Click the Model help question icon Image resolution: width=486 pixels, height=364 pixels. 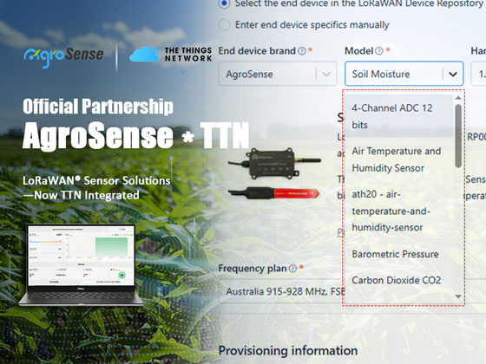[x=378, y=51]
